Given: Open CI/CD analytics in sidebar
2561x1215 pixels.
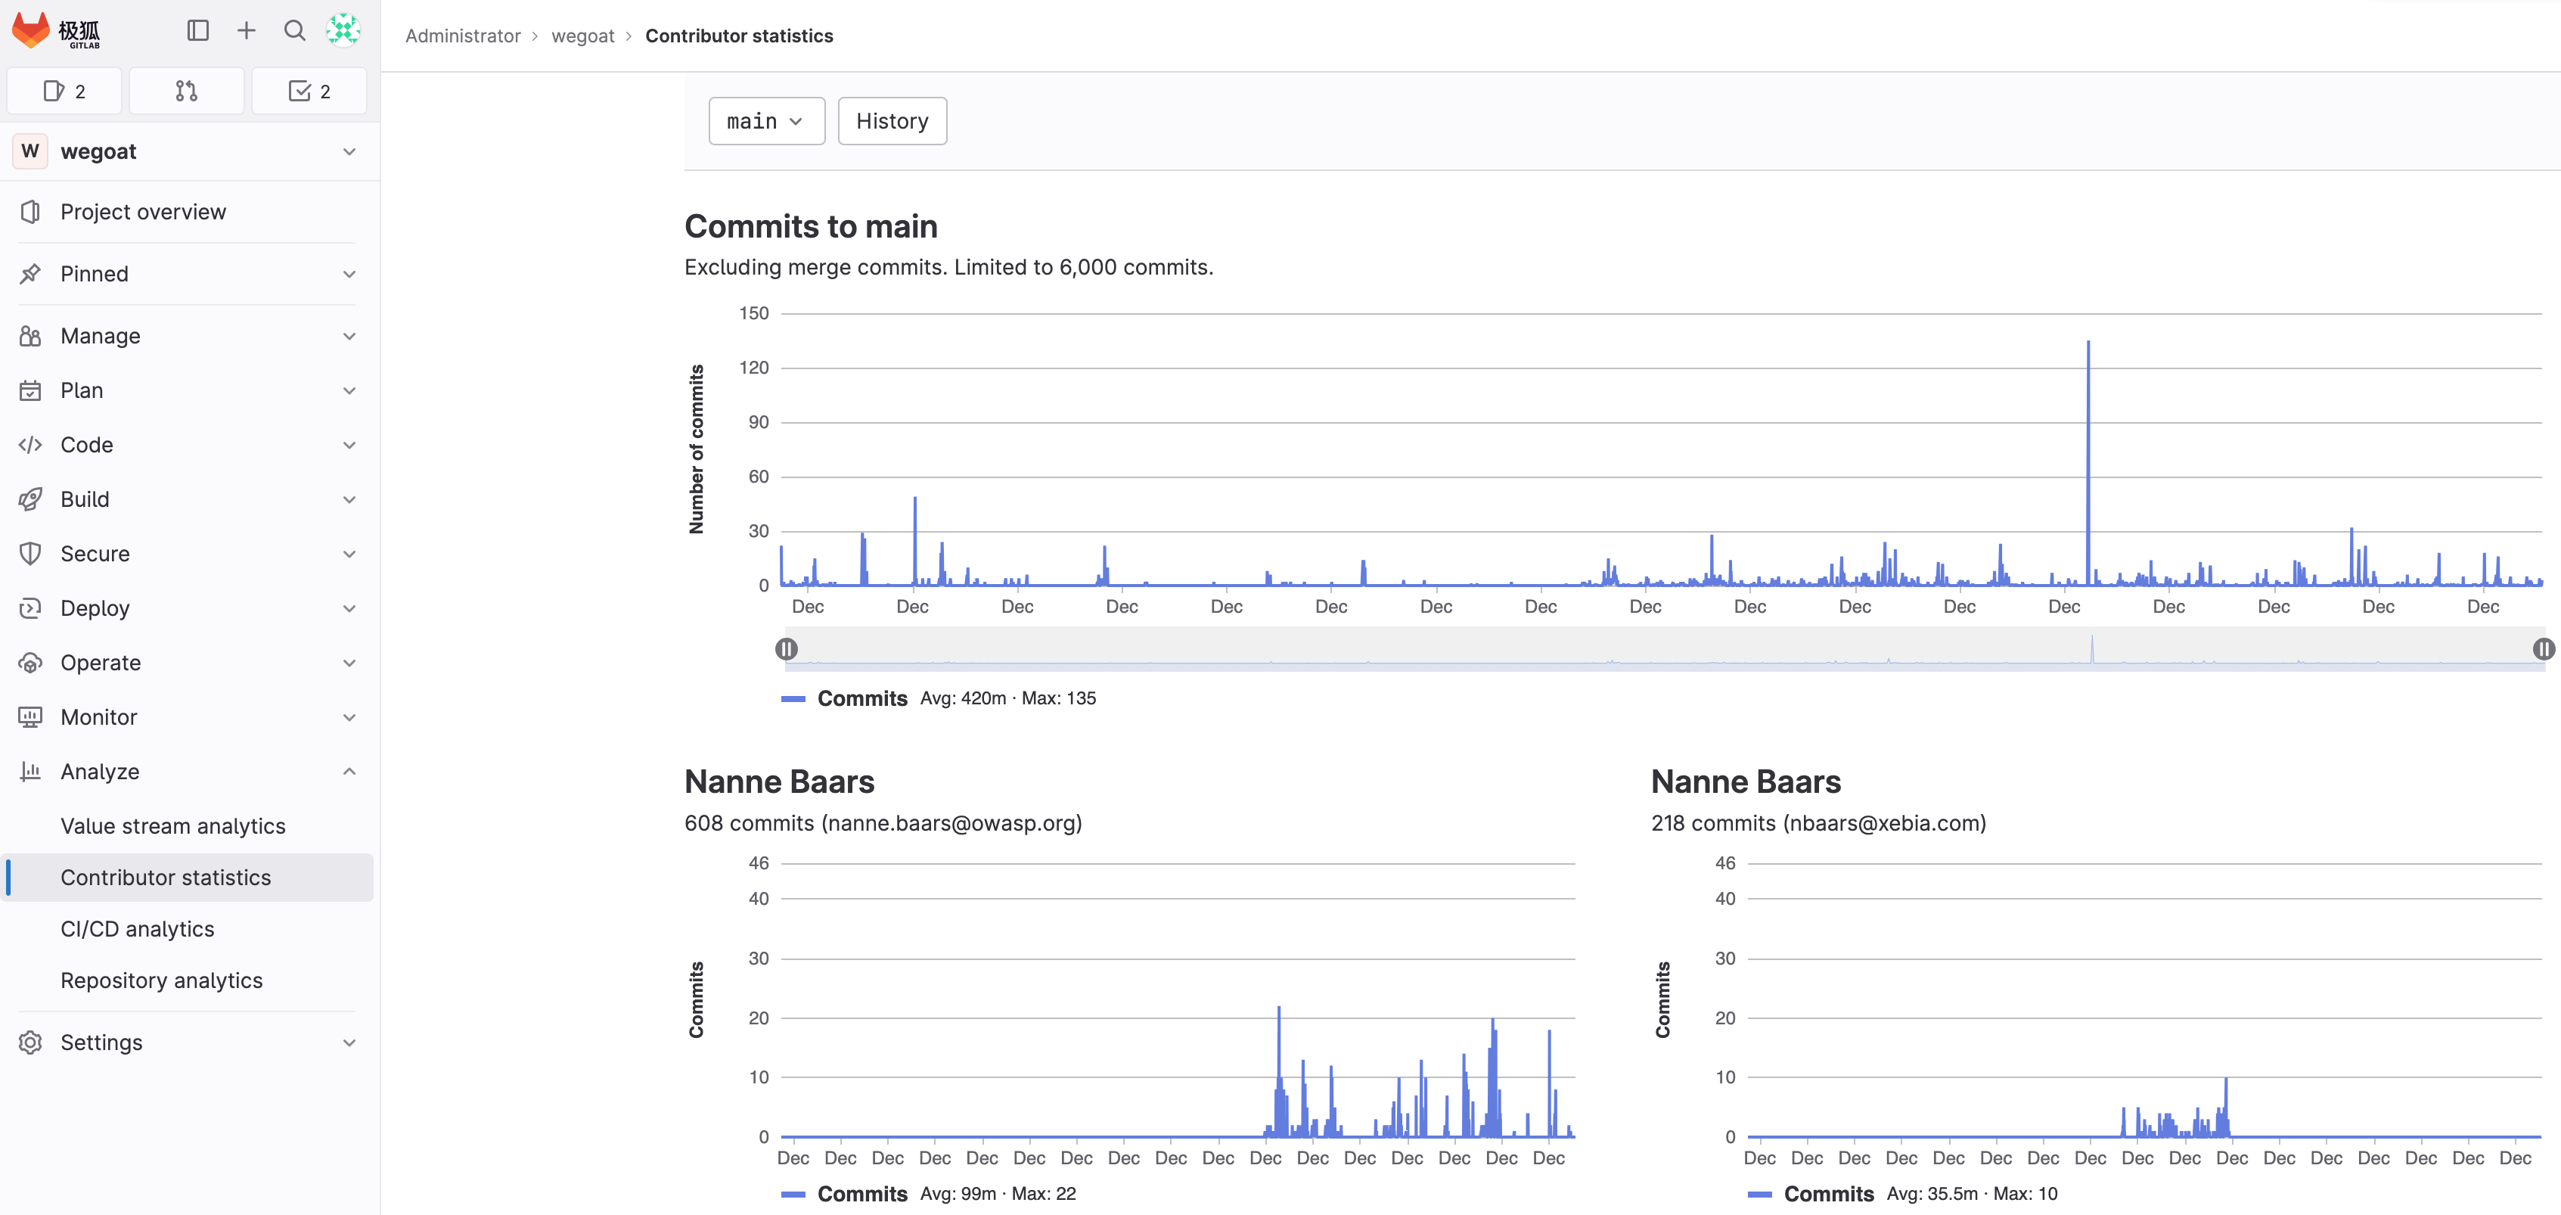Looking at the screenshot, I should 137,928.
